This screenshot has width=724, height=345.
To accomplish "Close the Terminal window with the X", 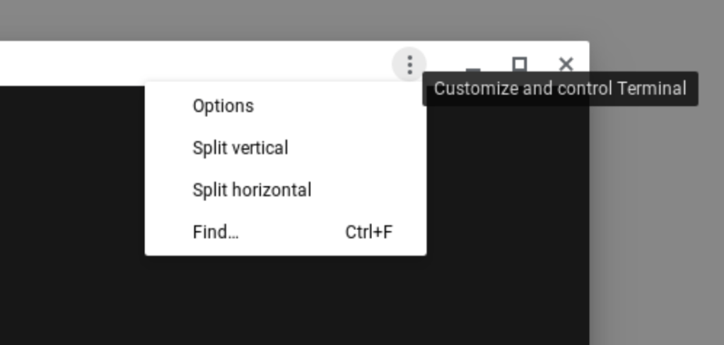I will (566, 64).
